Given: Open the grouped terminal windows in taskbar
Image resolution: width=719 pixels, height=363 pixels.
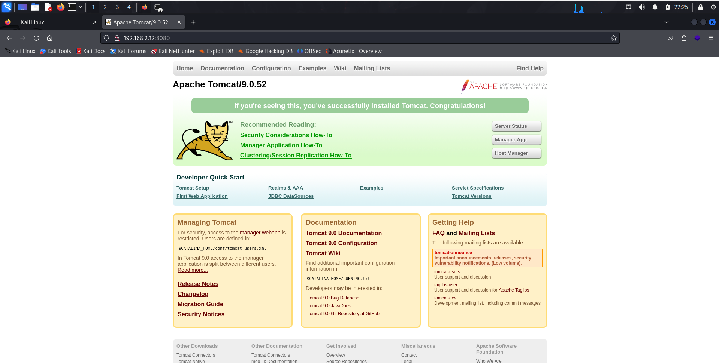Looking at the screenshot, I should click(x=158, y=7).
